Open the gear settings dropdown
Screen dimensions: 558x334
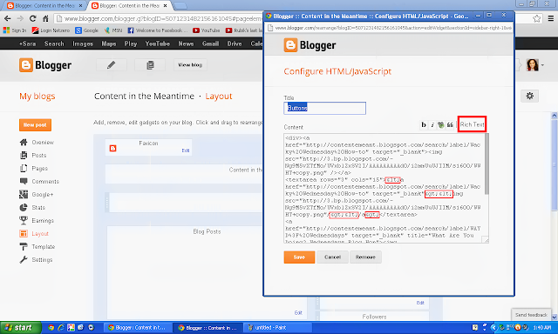click(529, 96)
